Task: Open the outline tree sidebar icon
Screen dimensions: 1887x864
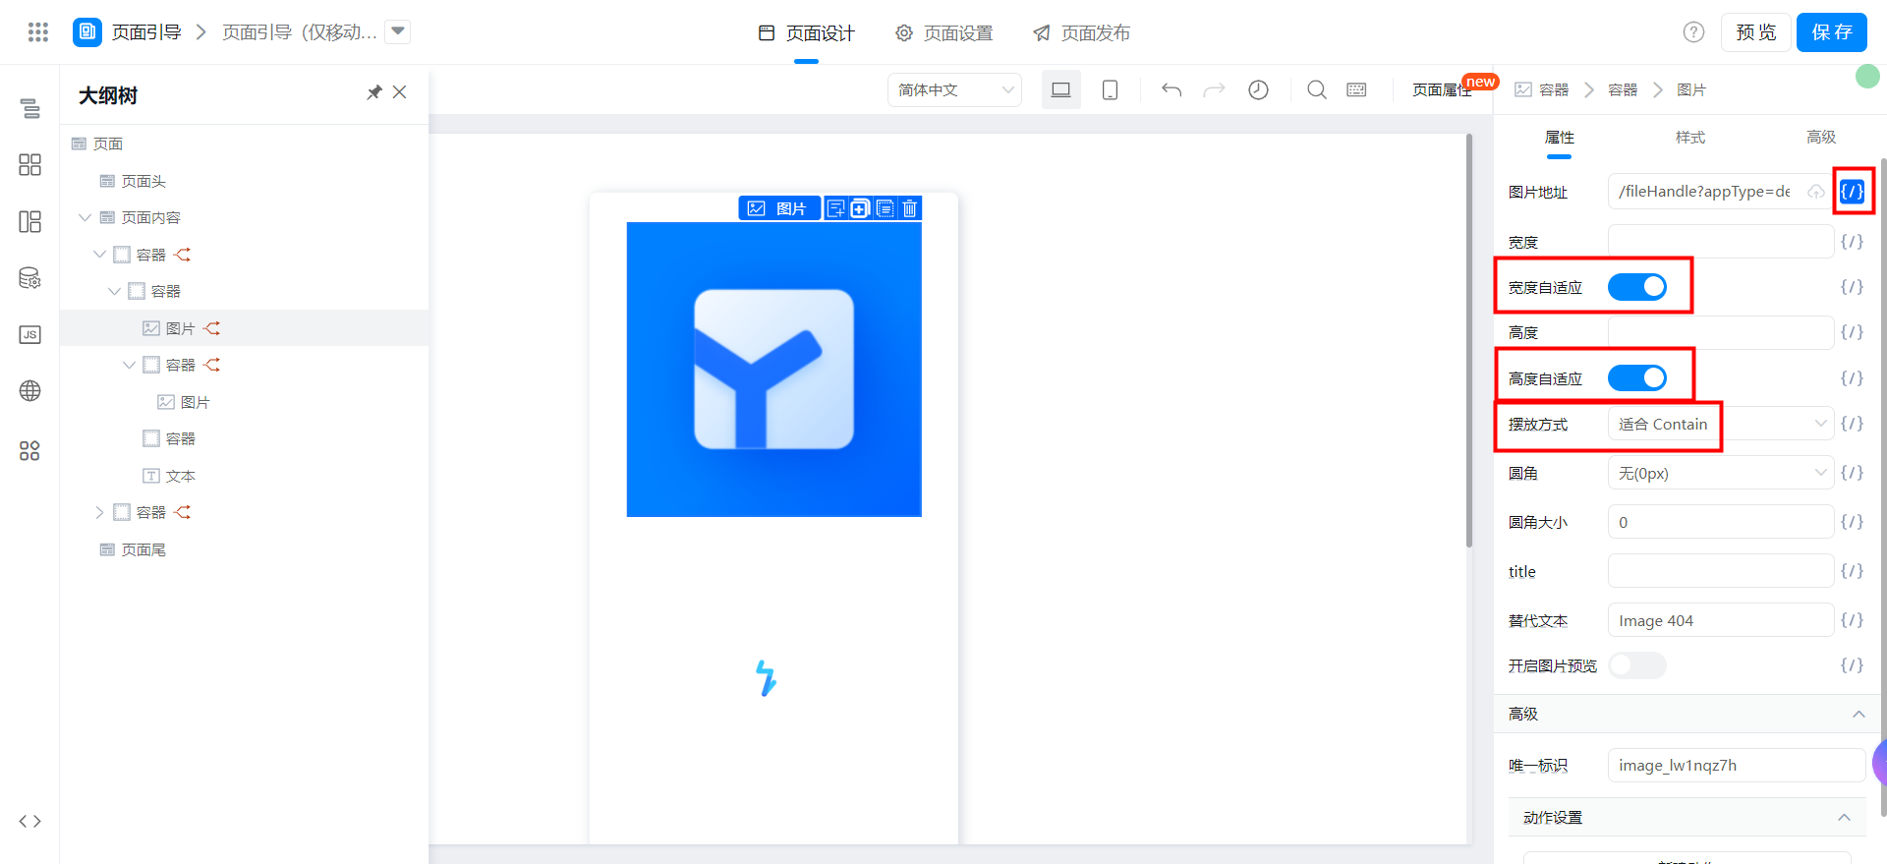Action: tap(30, 108)
